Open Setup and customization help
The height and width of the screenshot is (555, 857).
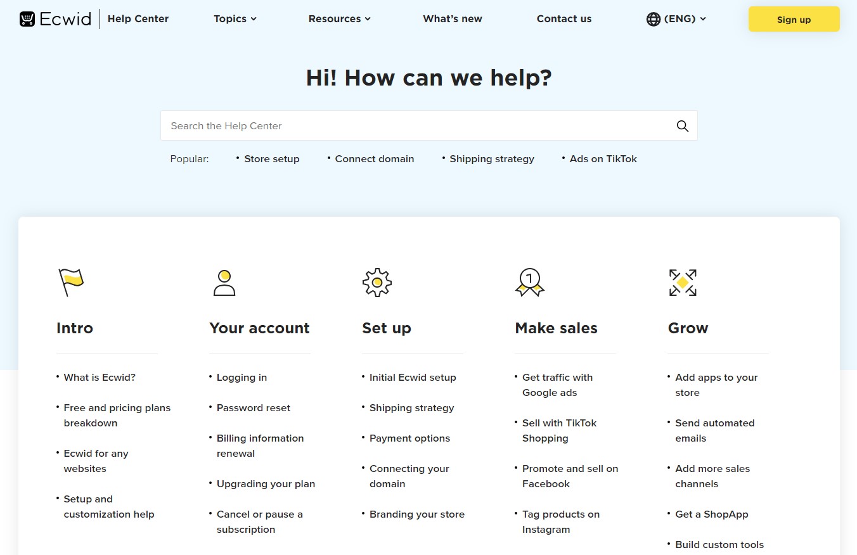tap(109, 507)
